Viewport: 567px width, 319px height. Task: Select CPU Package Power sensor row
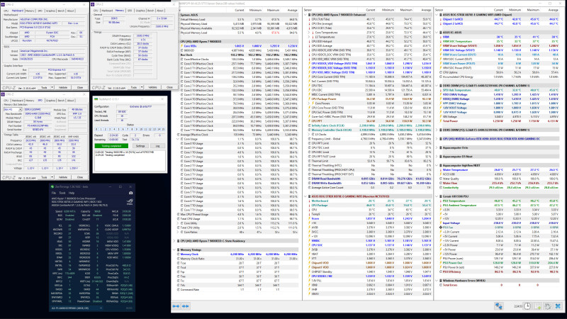point(371,99)
